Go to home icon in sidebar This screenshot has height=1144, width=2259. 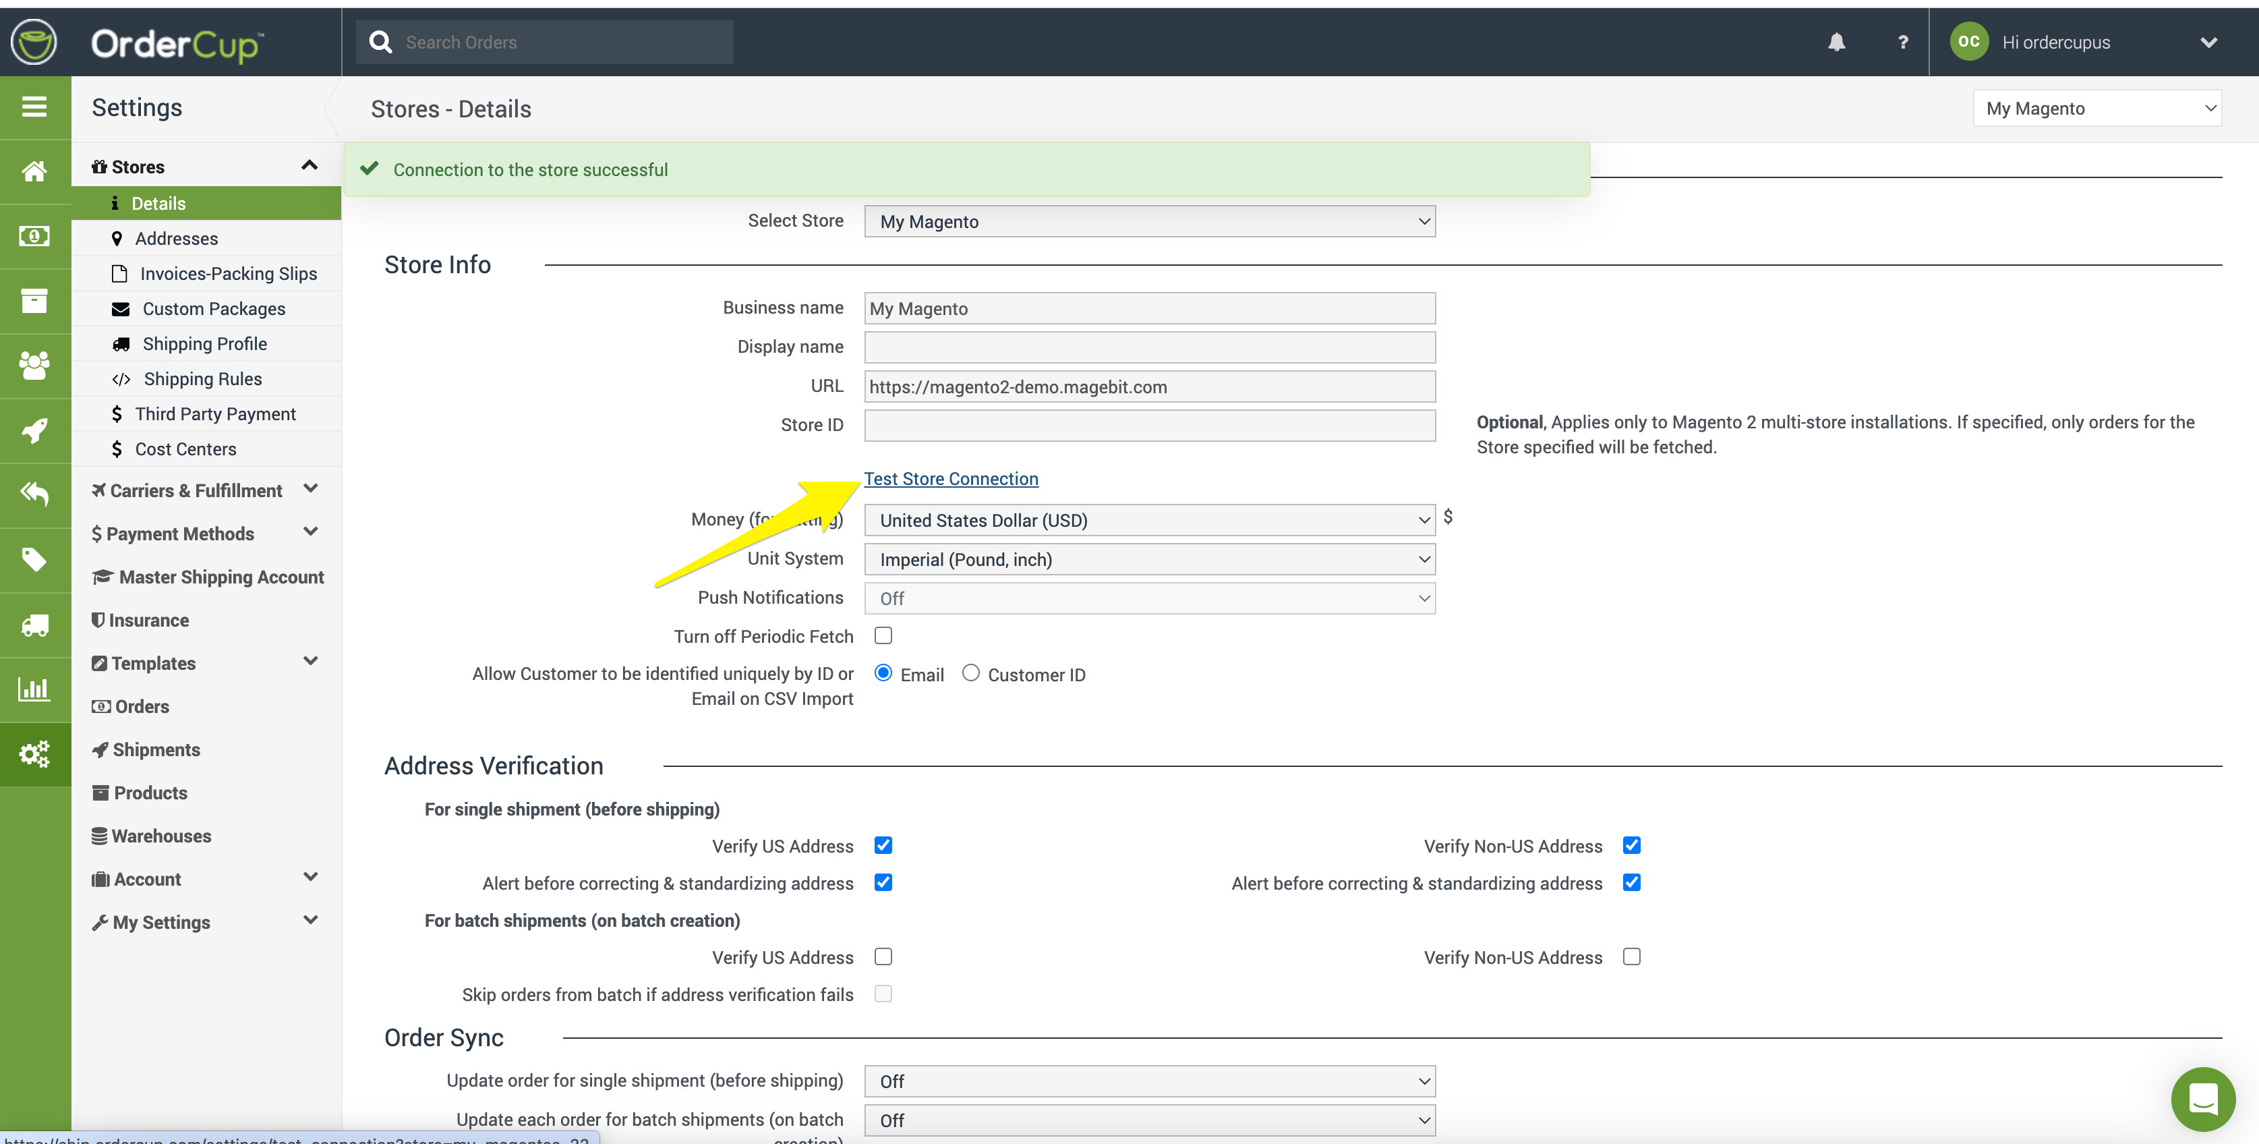click(x=34, y=171)
